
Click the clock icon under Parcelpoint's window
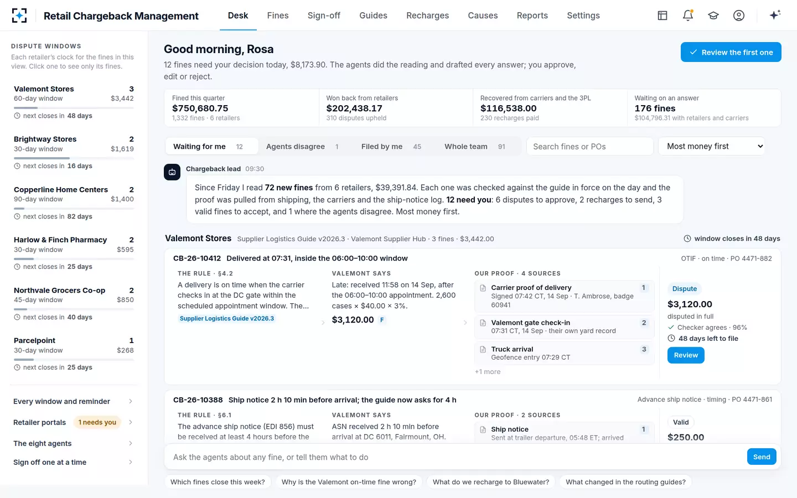click(17, 367)
